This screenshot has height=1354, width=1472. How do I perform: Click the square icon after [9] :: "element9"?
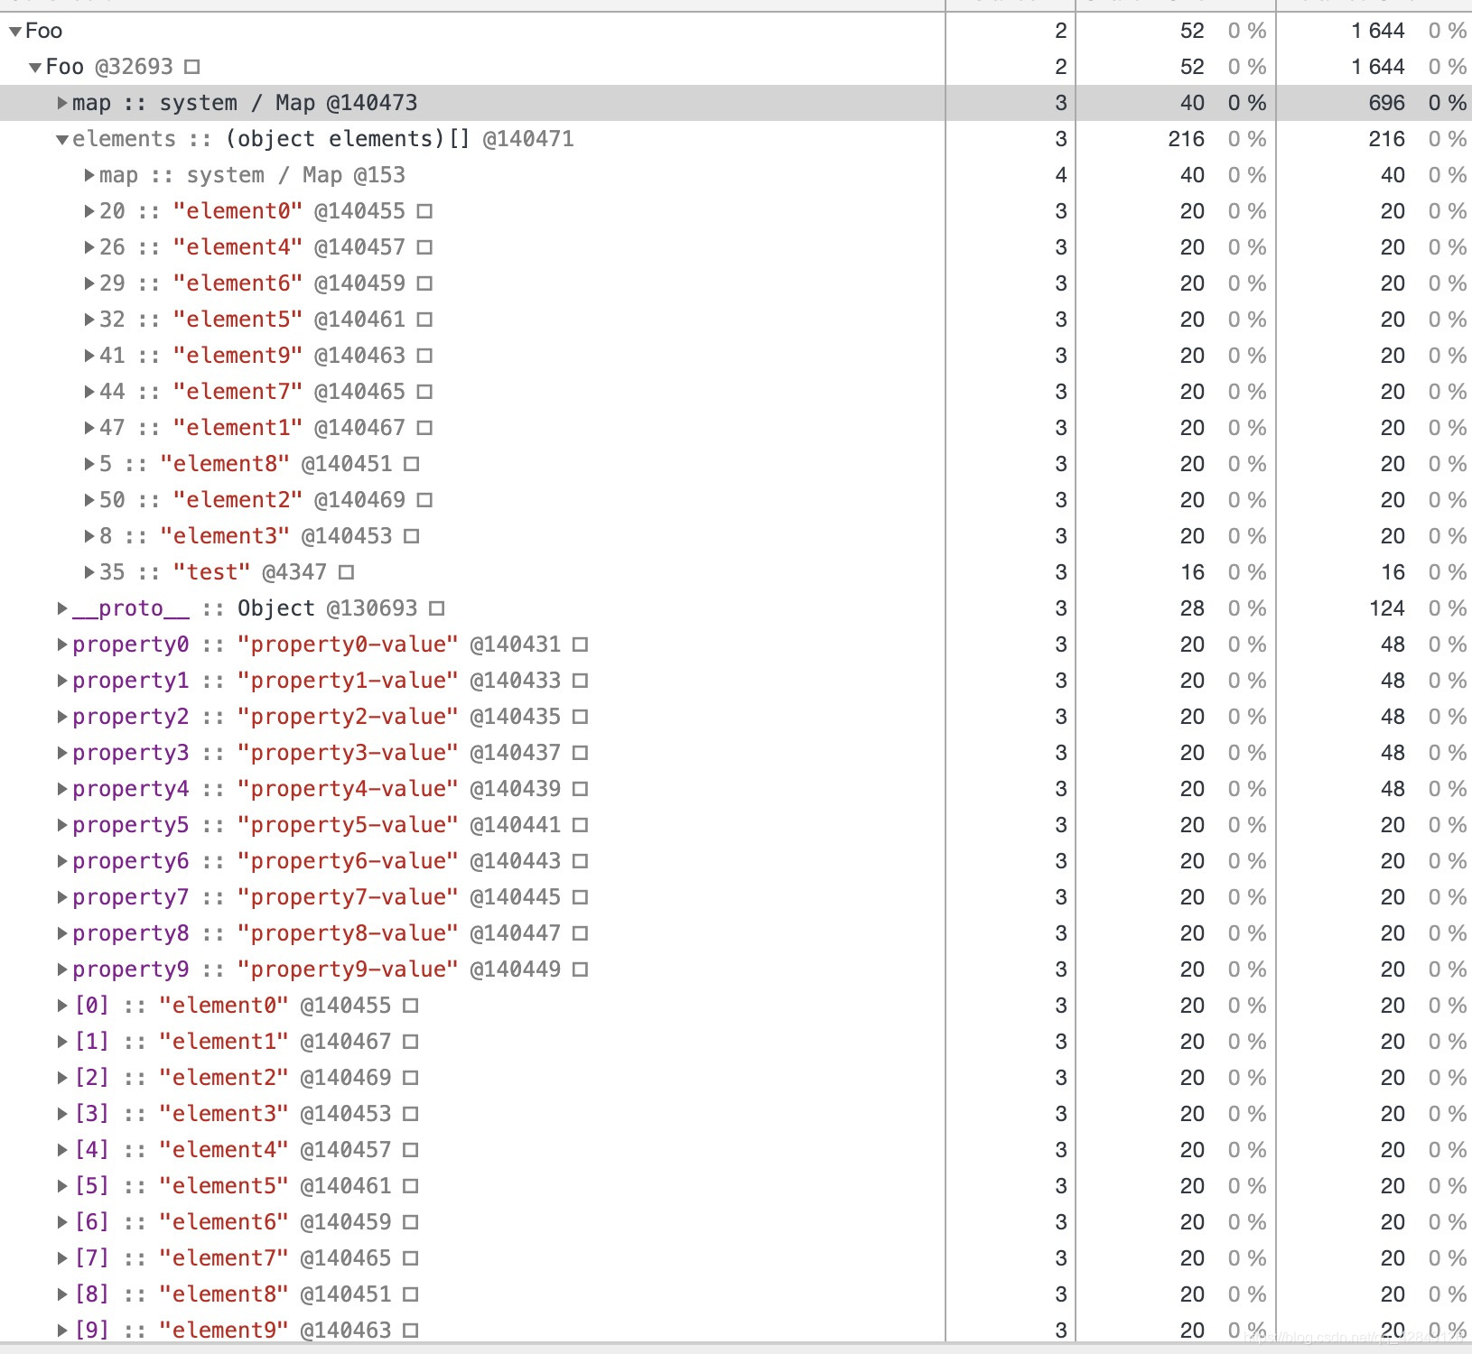point(411,1331)
